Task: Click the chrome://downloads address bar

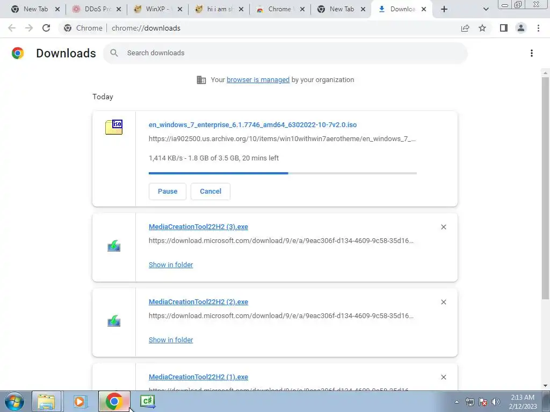Action: (x=146, y=28)
